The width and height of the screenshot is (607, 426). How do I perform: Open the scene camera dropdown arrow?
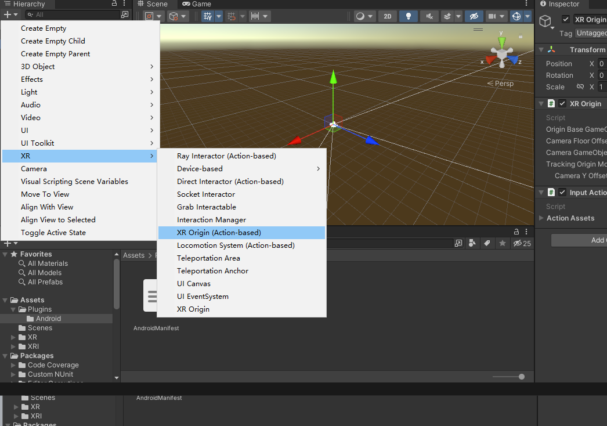pos(502,16)
